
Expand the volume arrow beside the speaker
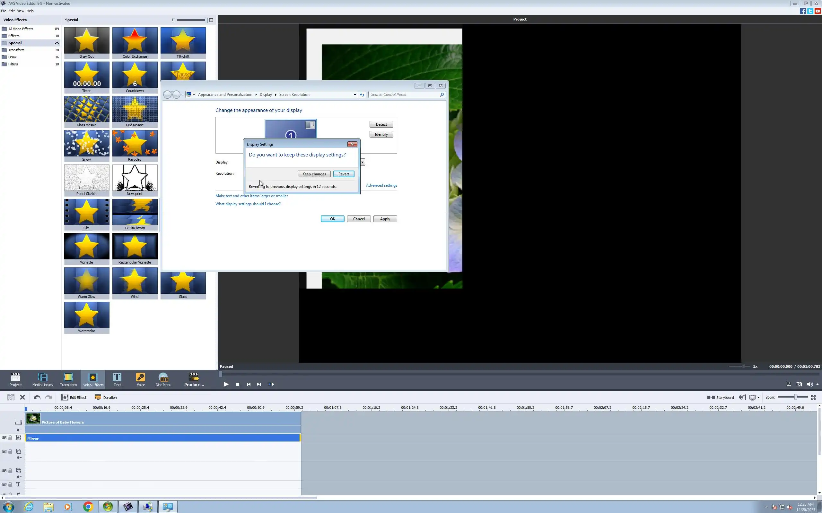click(x=817, y=384)
